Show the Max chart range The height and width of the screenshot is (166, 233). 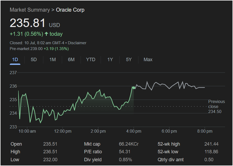[x=148, y=60]
